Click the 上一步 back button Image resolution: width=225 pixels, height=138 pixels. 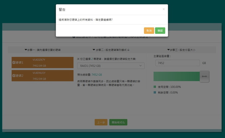[101, 122]
